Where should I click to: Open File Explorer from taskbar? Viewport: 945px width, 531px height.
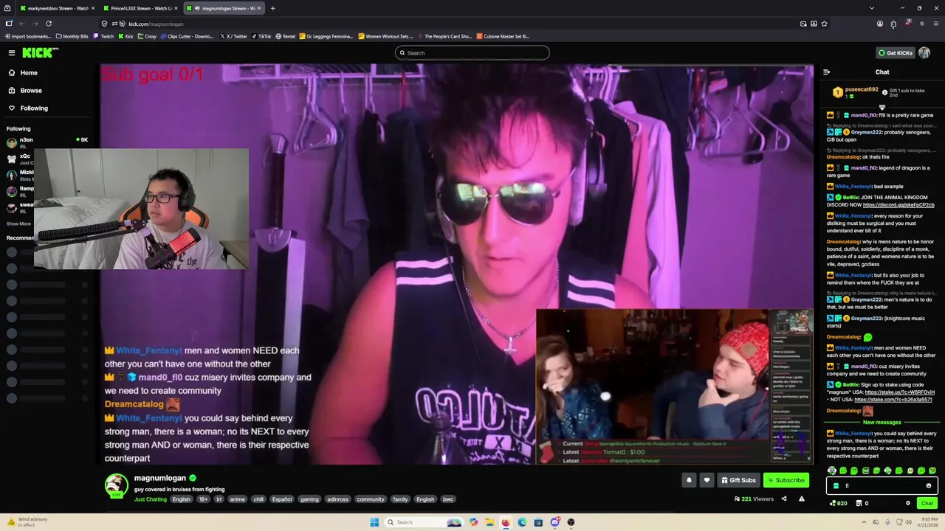pyautogui.click(x=489, y=522)
